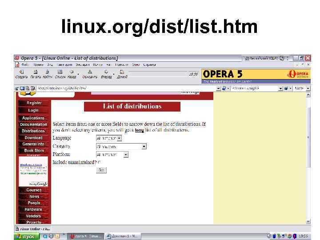
Task: Open the Google search field dropdown arrow
Action: [280, 88]
